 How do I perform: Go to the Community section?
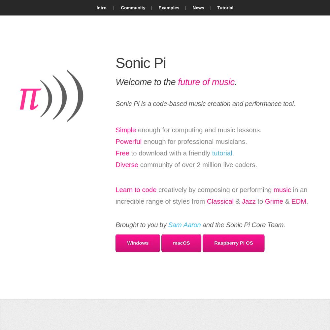point(133,8)
